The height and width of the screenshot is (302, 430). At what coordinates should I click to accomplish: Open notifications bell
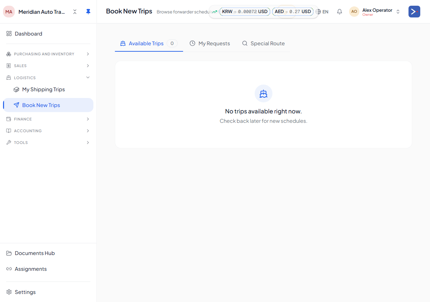point(340,12)
